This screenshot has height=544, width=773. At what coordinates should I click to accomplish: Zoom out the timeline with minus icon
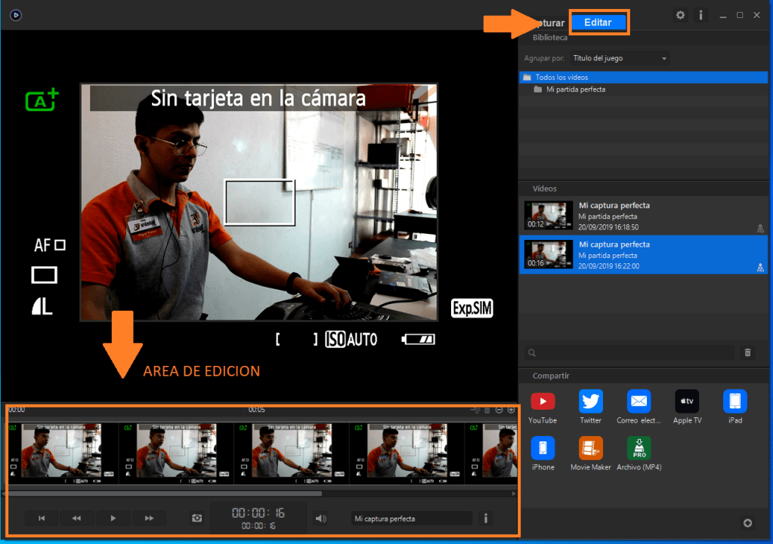(499, 410)
